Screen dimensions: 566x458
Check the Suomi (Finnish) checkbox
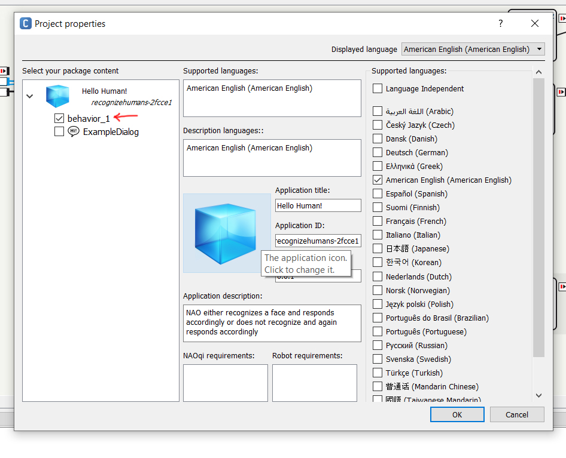[377, 207]
